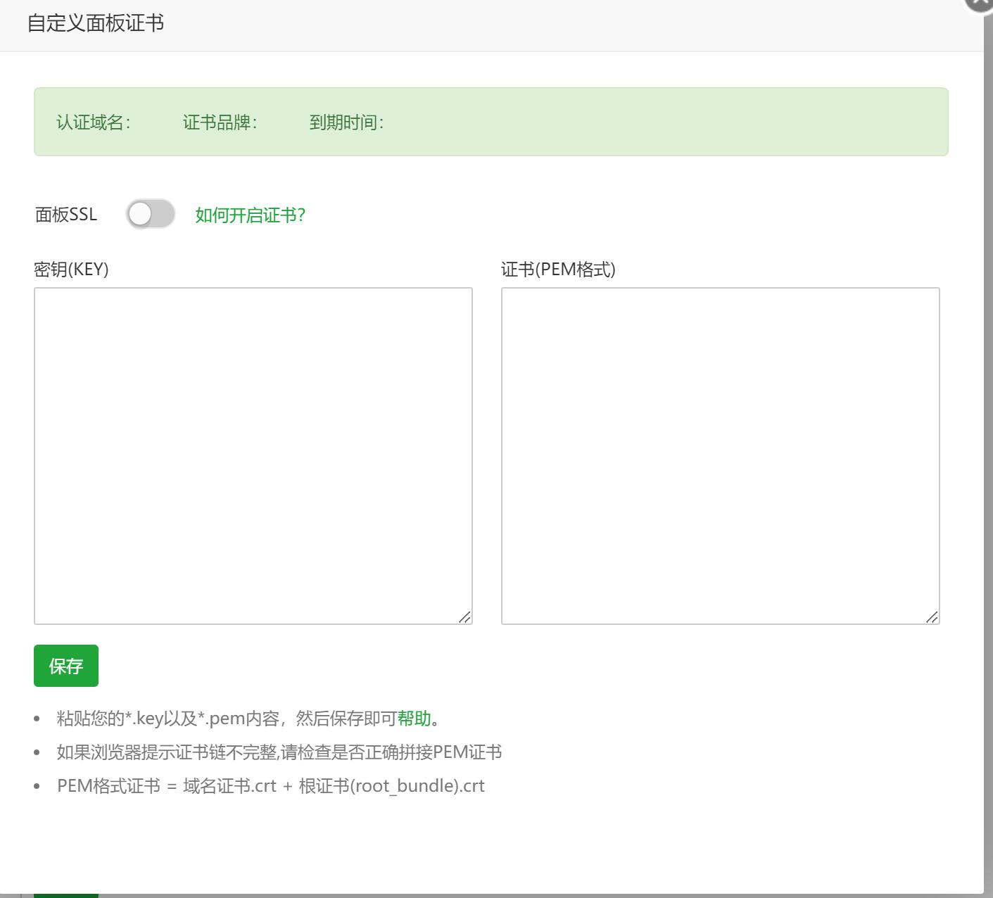Viewport: 993px width, 898px height.
Task: Click the 面板SSL label
Action: pyautogui.click(x=66, y=215)
